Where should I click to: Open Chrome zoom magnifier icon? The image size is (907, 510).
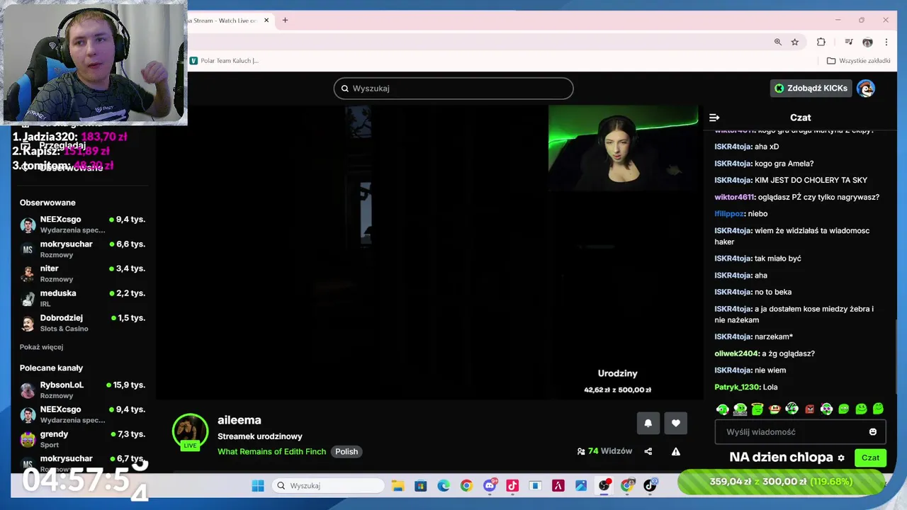[778, 42]
